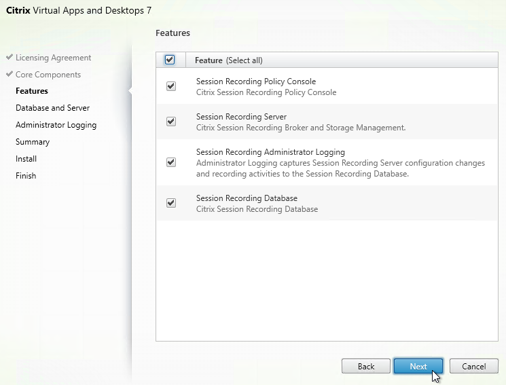Uncheck Session Recording Policy Console checkbox
This screenshot has width=506, height=385.
[x=171, y=86]
